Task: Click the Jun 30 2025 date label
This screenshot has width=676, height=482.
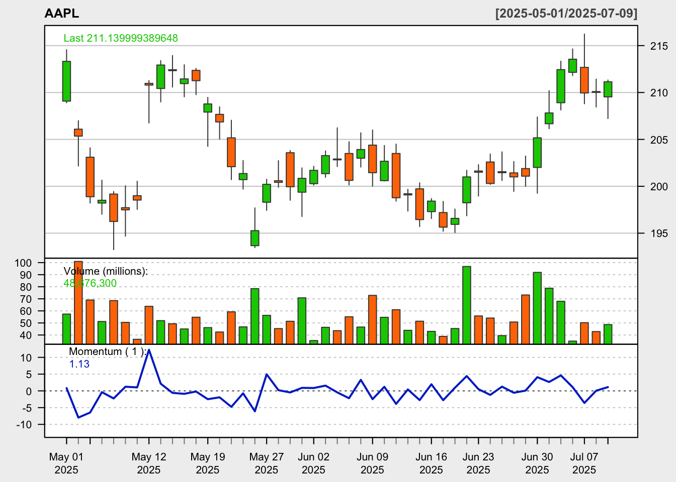Action: (537, 463)
